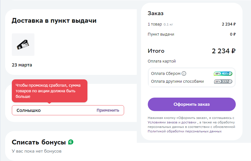Click the Оплата картой label
The height and width of the screenshot is (161, 251).
coord(162,61)
